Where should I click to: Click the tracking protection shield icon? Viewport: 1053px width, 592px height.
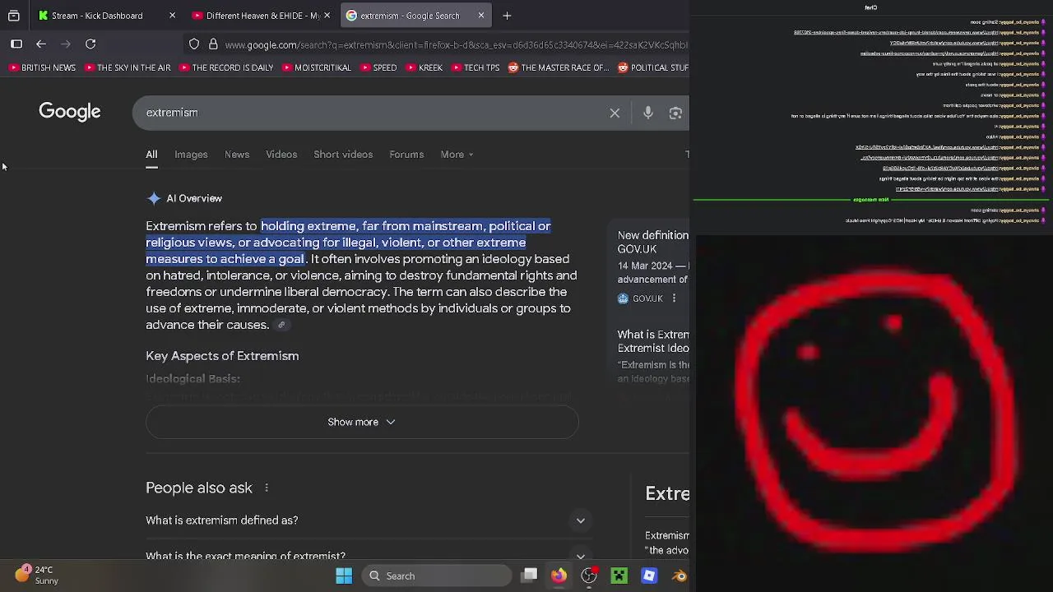[x=194, y=44]
